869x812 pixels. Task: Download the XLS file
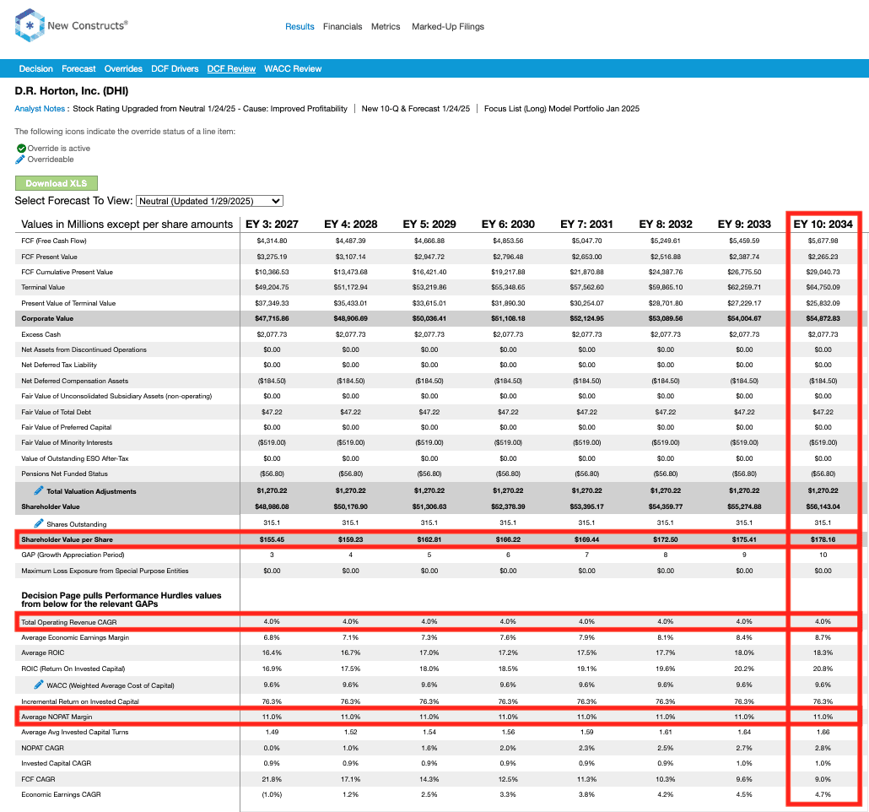coord(56,183)
